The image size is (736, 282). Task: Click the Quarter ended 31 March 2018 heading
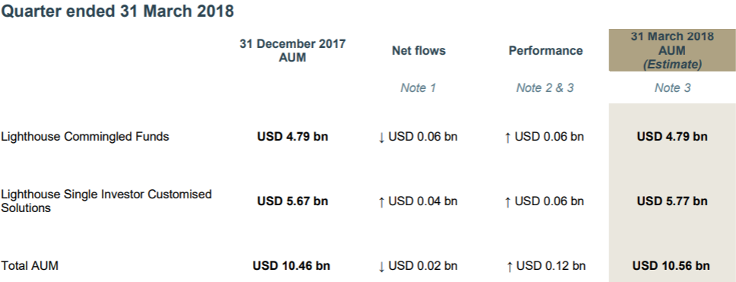117,11
